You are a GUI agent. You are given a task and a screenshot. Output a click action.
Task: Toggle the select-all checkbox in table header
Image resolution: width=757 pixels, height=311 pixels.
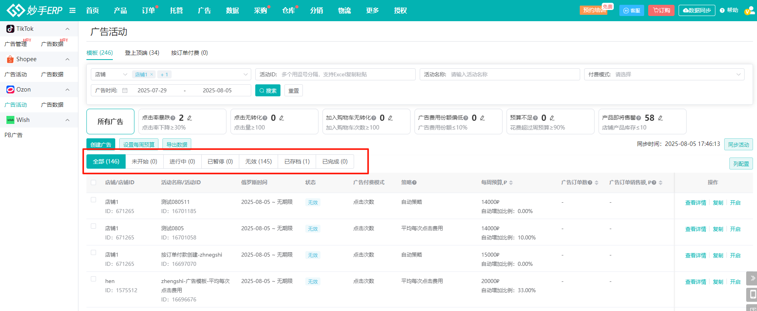click(94, 183)
